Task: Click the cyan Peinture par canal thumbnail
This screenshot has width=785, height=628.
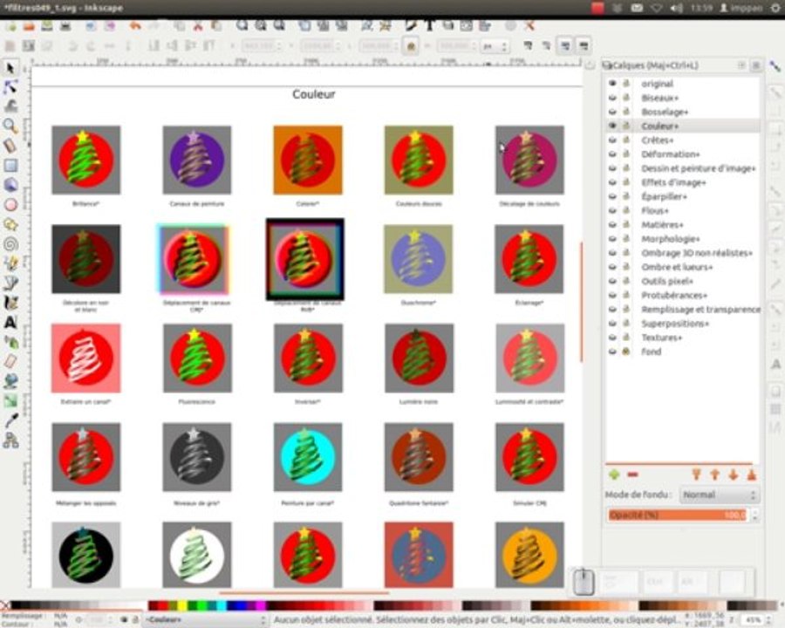Action: pos(308,457)
